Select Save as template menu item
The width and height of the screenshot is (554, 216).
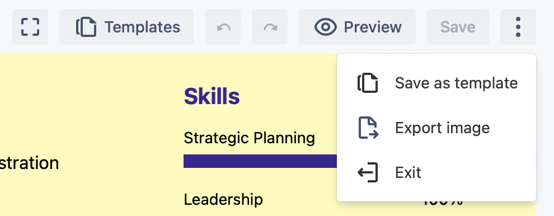[x=436, y=83]
